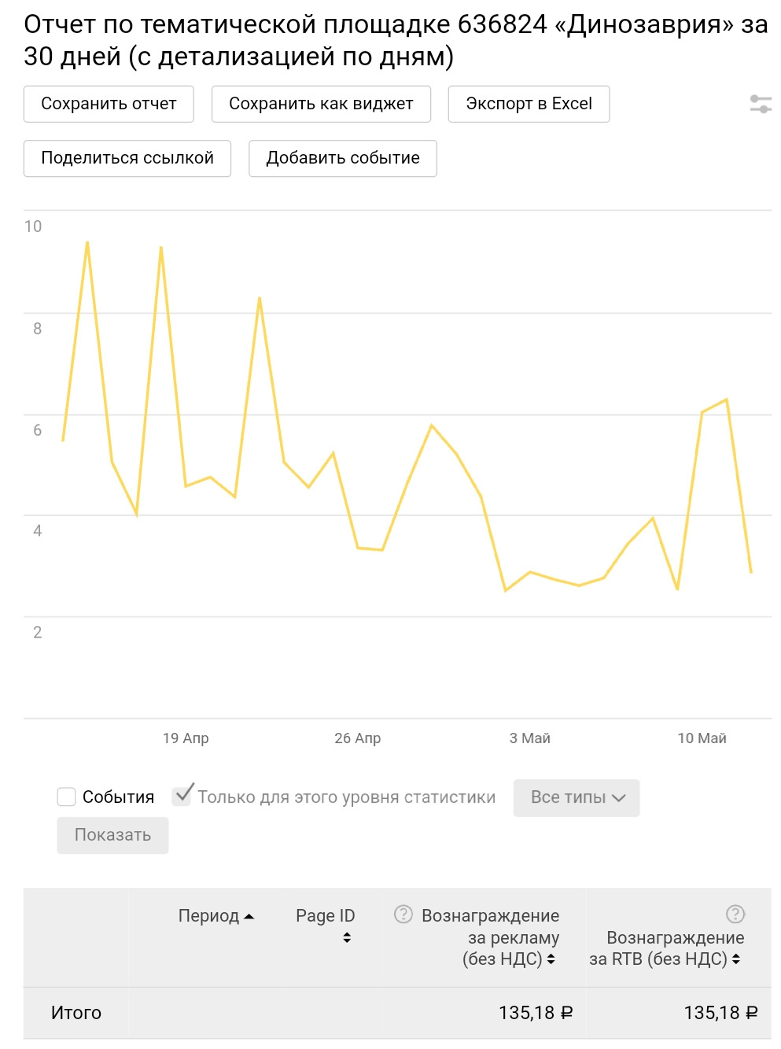The image size is (781, 1049).
Task: Export the report to Excel
Action: (x=529, y=104)
